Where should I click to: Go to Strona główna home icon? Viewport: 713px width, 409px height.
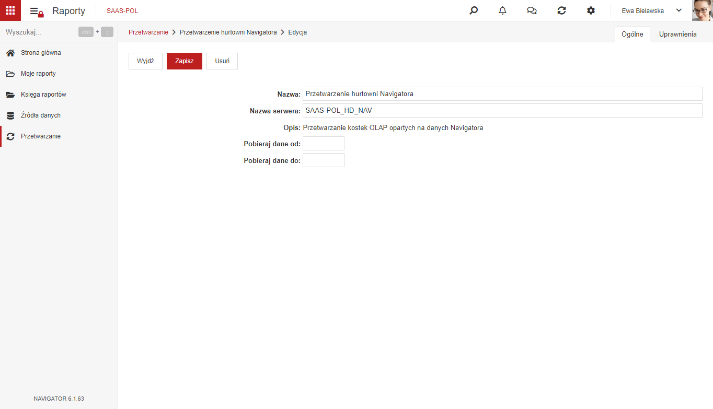click(10, 53)
